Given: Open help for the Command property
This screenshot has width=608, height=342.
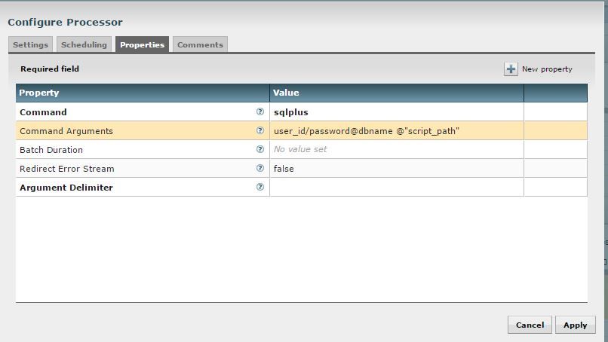Looking at the screenshot, I should tap(259, 111).
